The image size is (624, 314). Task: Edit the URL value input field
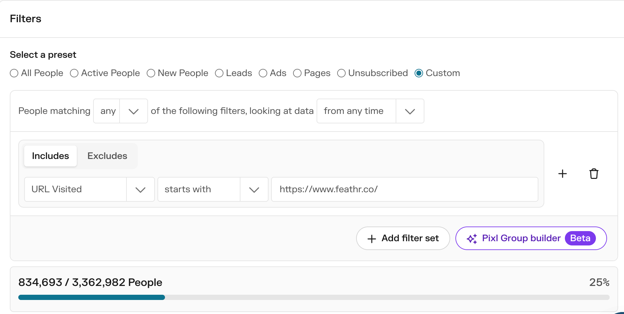[405, 189]
